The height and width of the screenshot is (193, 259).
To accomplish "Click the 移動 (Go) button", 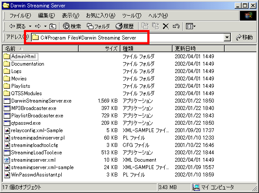I will click(244, 37).
